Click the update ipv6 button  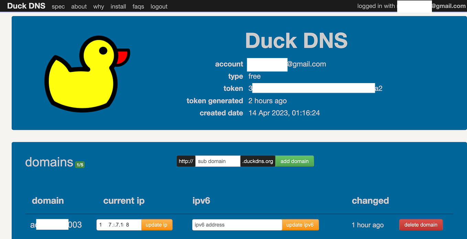(300, 225)
